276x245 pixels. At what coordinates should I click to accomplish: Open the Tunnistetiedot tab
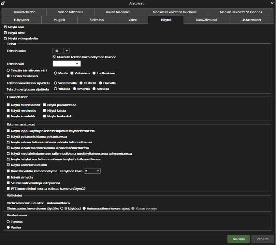[24, 12]
